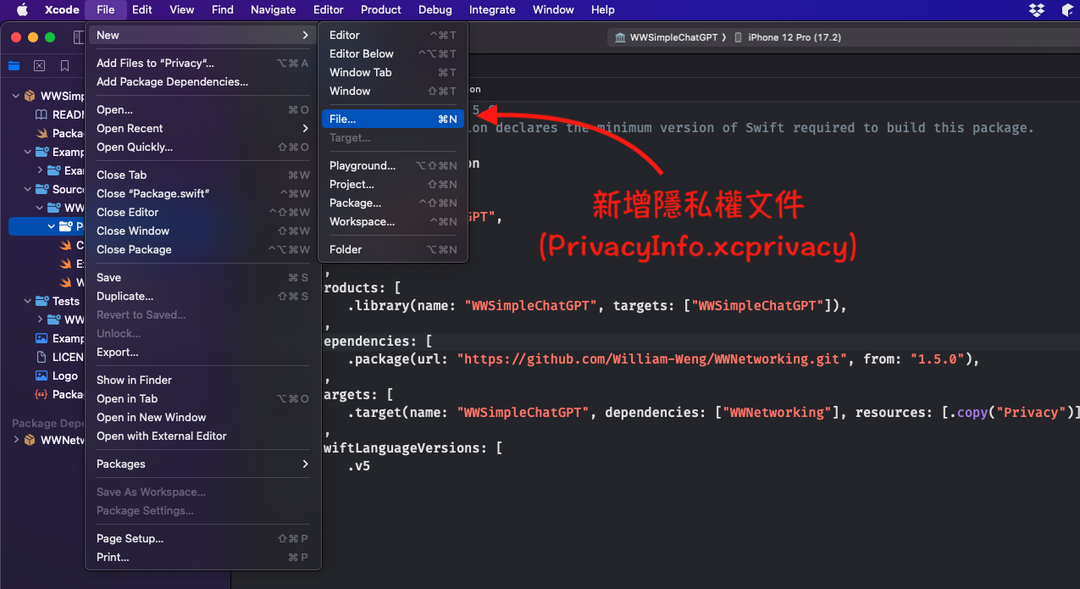The width and height of the screenshot is (1080, 589).
Task: Select the Tests folder icon
Action: pos(42,301)
